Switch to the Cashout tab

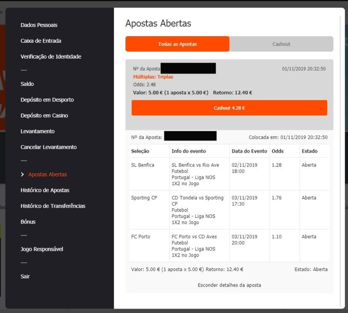coord(281,44)
